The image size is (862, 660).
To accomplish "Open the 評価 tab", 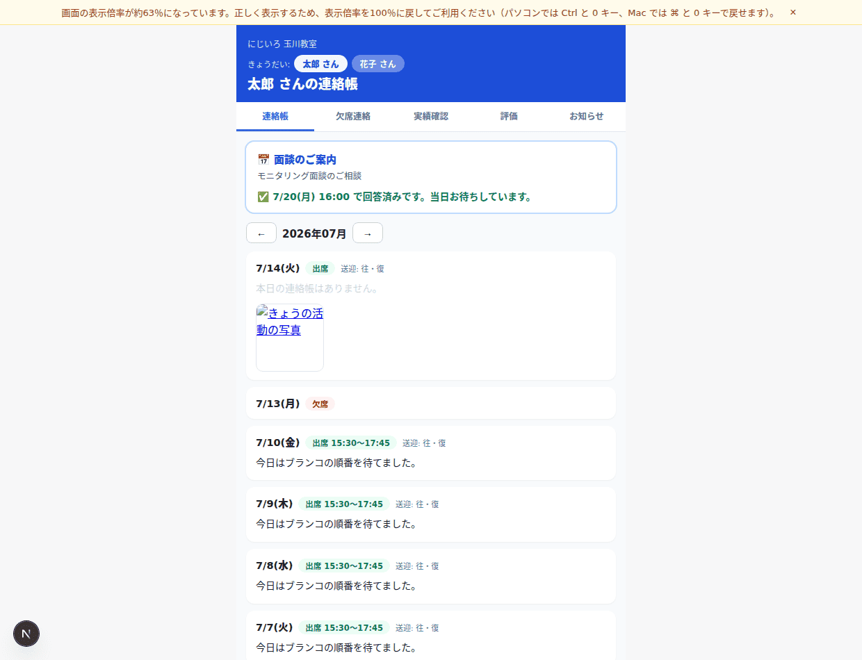I will (509, 117).
